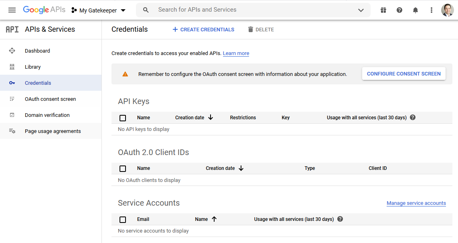Open the hamburger navigation menu

point(12,10)
